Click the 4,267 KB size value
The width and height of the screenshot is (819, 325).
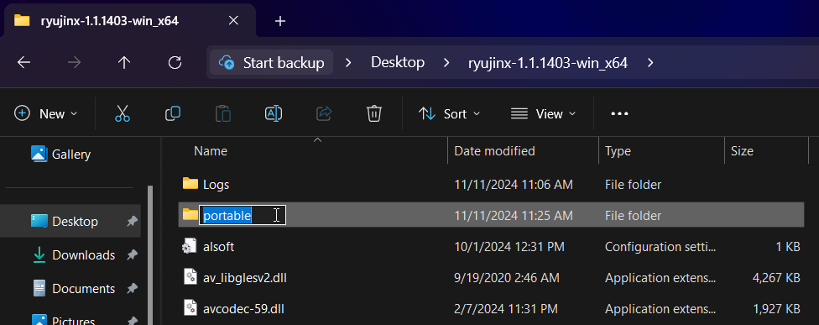776,277
